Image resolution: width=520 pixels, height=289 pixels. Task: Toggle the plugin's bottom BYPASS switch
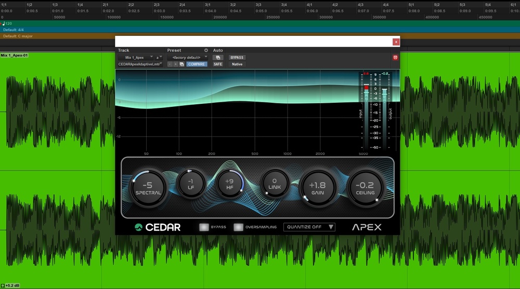coord(204,227)
